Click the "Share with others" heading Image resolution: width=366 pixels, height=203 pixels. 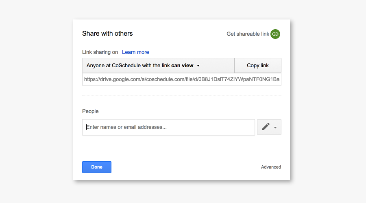point(107,34)
